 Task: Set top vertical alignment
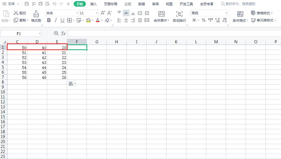(x=119, y=13)
